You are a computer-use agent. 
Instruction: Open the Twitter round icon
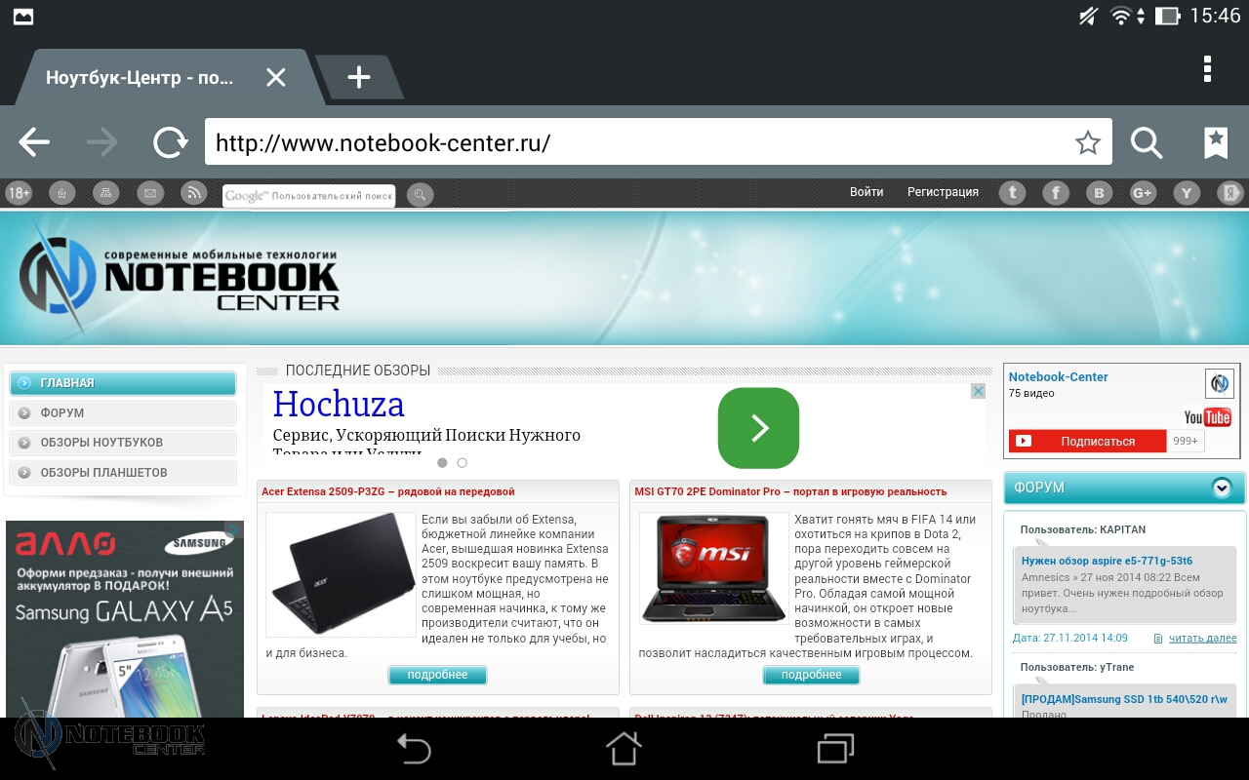tap(1013, 193)
